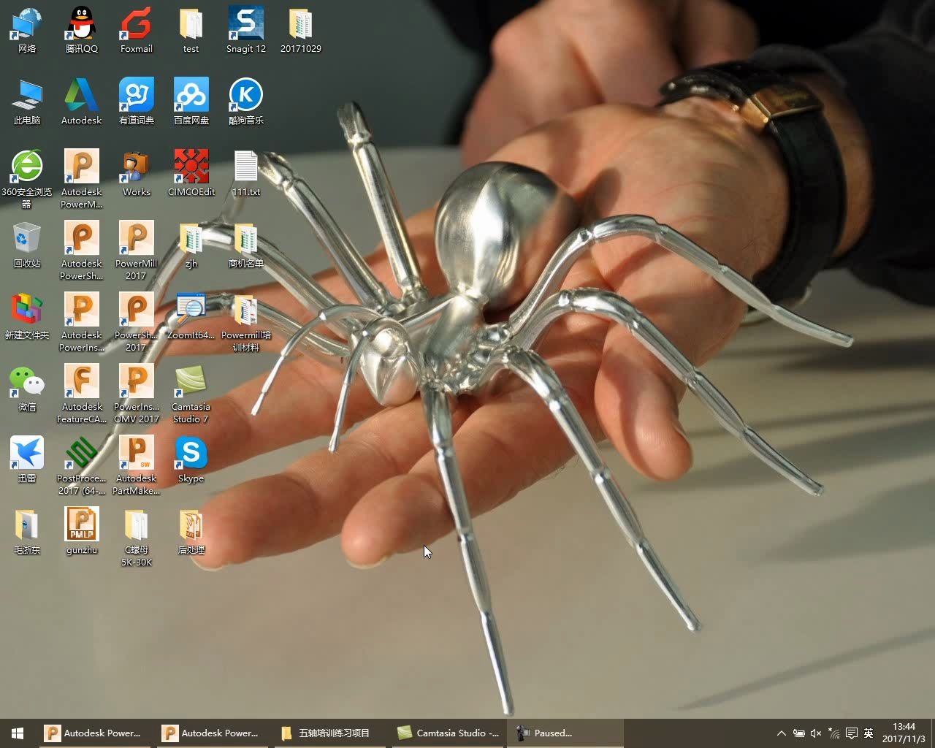Select the ZoomIt64 magnifier icon

[x=191, y=316]
